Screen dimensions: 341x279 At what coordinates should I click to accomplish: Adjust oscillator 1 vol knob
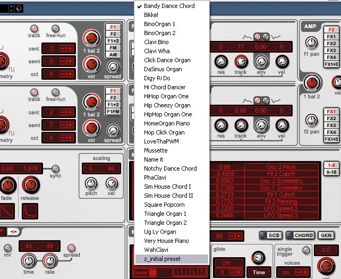[x=91, y=64]
